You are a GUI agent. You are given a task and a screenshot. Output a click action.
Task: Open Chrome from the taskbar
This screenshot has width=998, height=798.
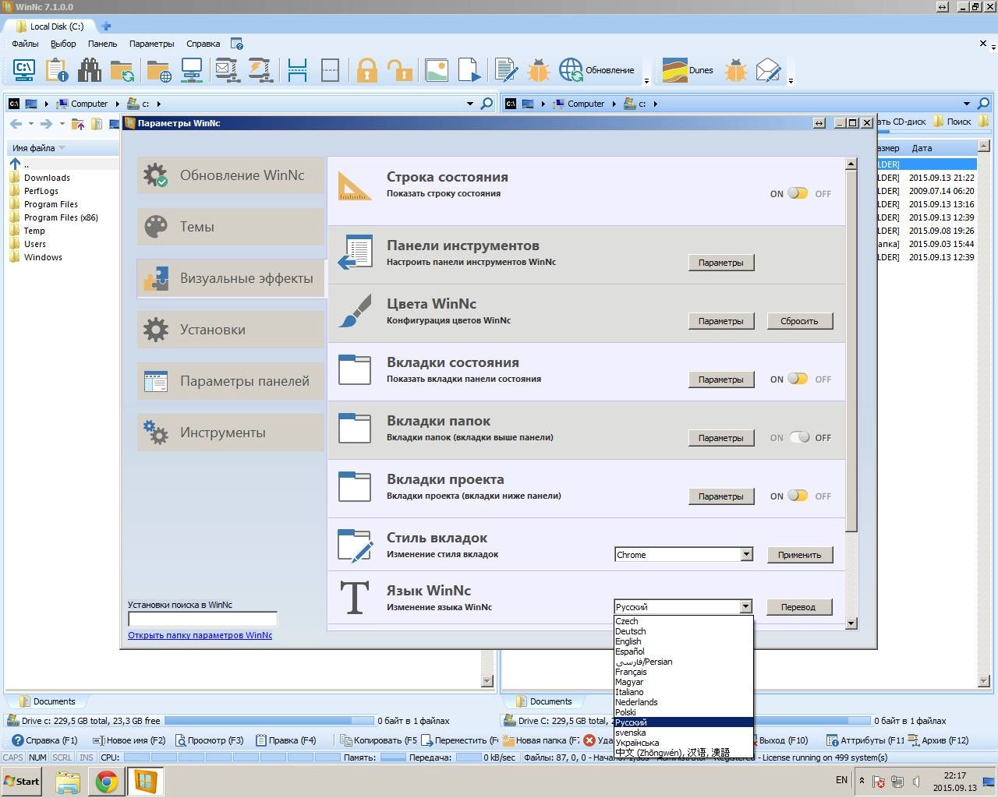106,781
